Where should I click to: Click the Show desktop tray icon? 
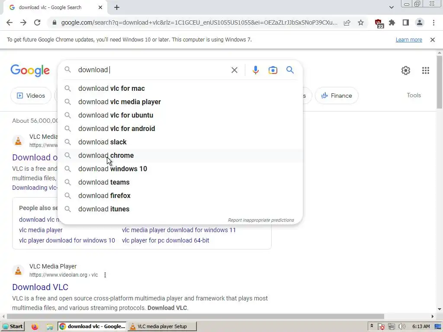point(438,327)
